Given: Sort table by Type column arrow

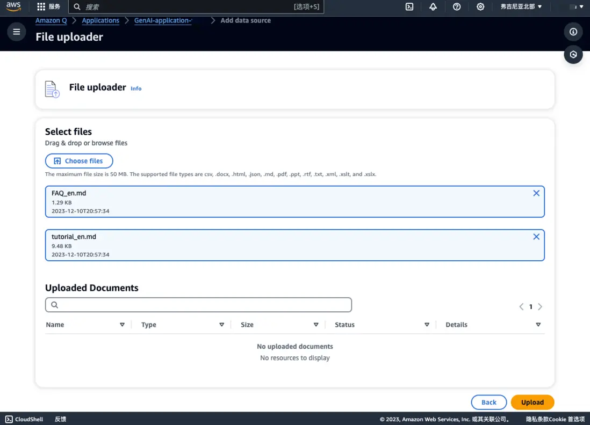Looking at the screenshot, I should point(221,325).
